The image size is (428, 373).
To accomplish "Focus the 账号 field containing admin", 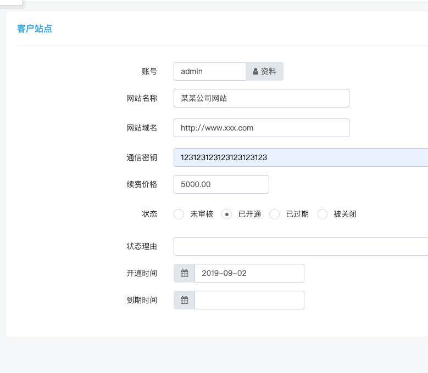I will (210, 71).
